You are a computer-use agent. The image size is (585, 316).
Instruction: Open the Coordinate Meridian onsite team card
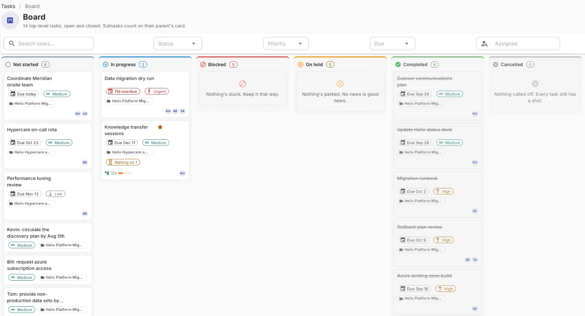[48, 96]
